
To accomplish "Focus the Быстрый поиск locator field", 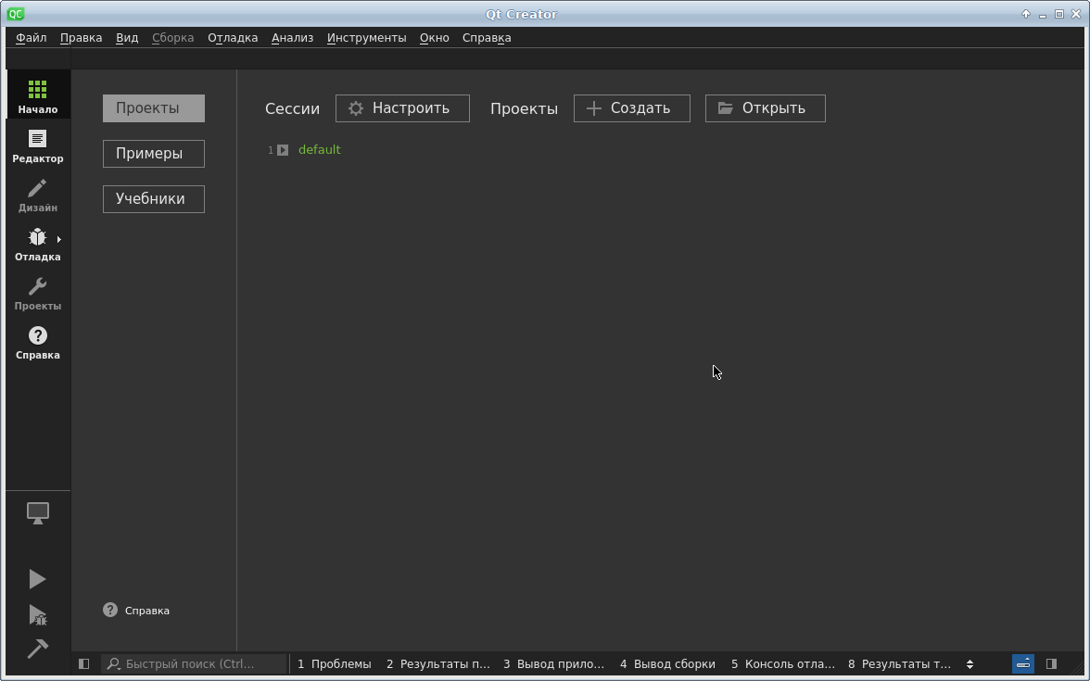I will tap(199, 663).
